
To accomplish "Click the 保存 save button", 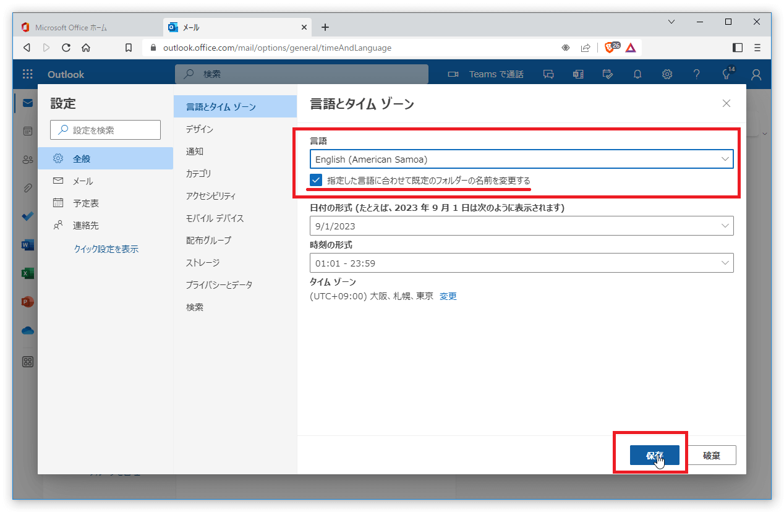I will tap(654, 455).
